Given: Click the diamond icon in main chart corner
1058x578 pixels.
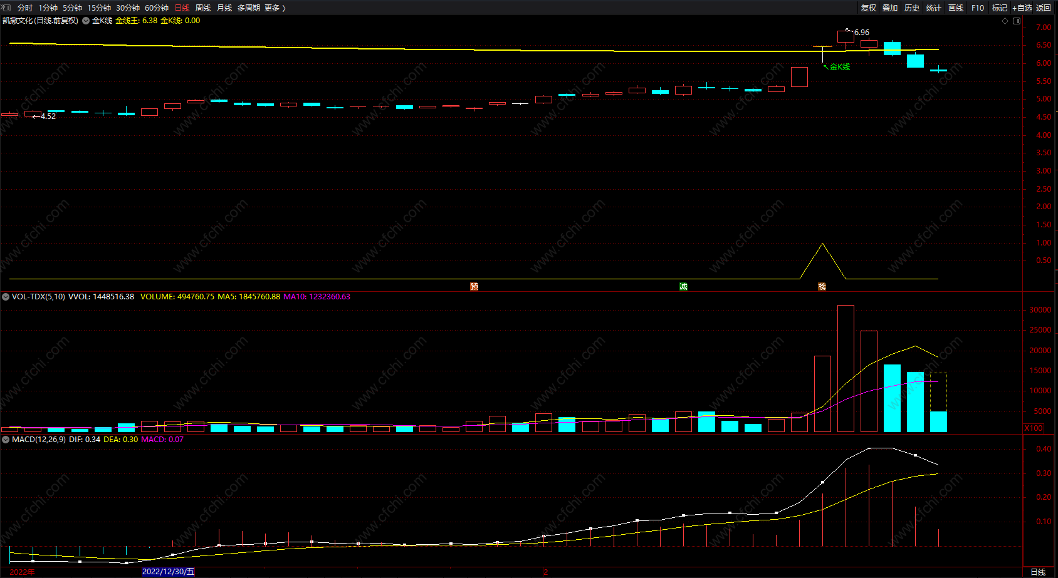Looking at the screenshot, I should [1005, 21].
